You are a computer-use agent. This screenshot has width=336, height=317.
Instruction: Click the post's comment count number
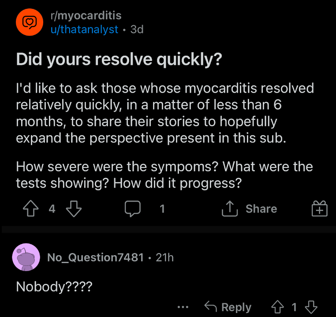click(x=162, y=209)
